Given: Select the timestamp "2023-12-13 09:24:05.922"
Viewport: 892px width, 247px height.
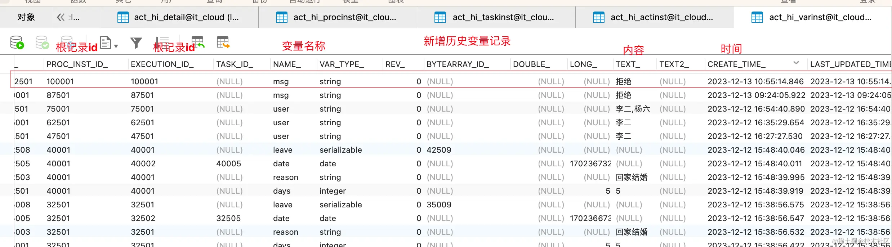Looking at the screenshot, I should 756,95.
